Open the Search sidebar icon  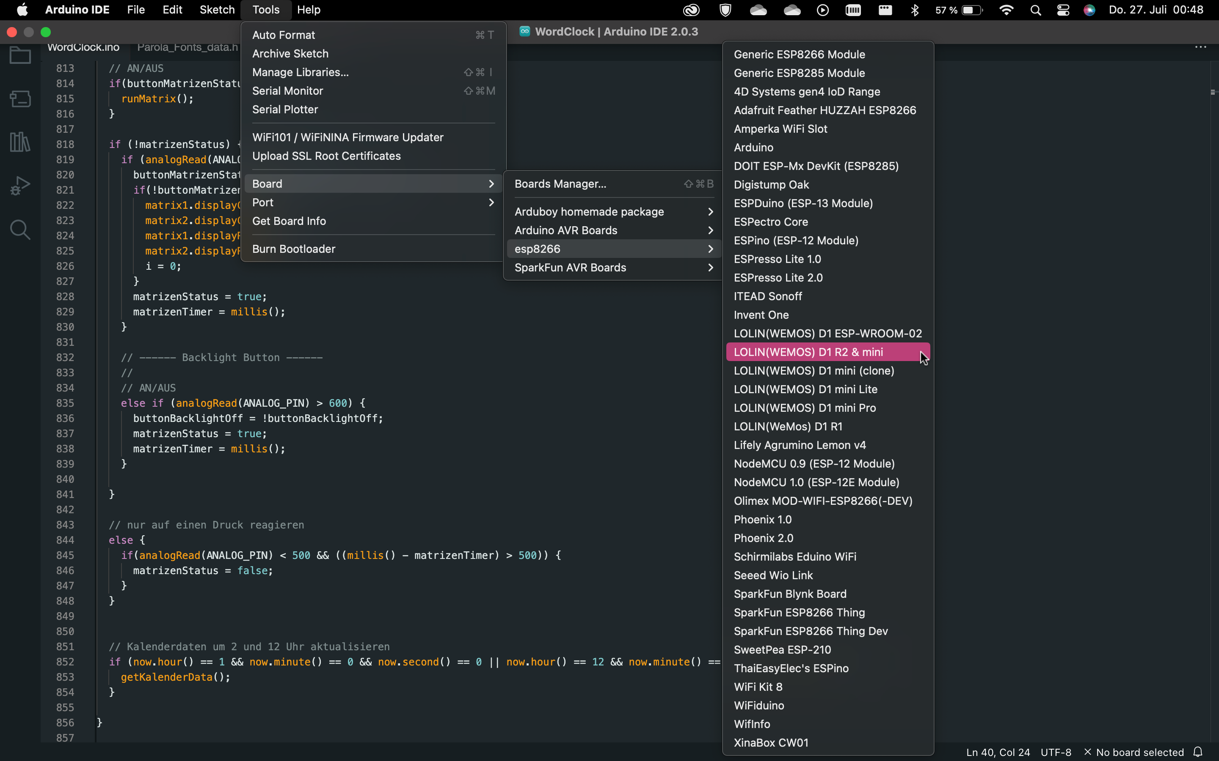click(20, 230)
